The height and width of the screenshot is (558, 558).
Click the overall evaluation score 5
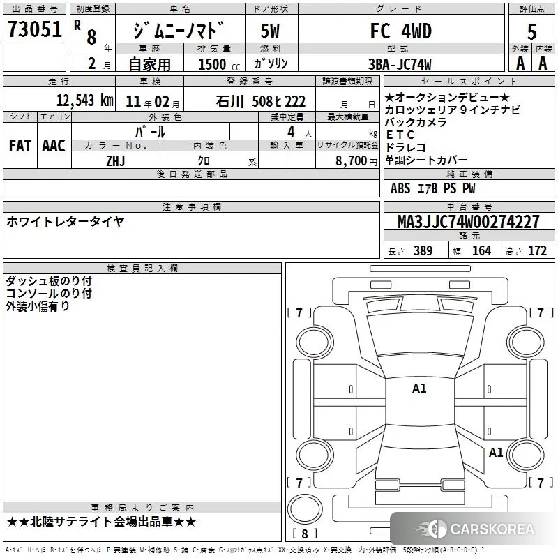531,31
